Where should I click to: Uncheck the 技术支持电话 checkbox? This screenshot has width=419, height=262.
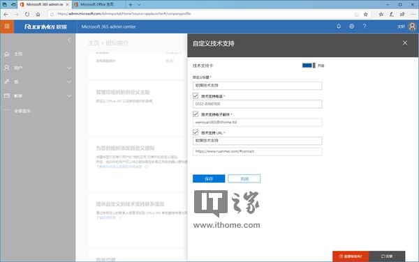[x=196, y=95]
